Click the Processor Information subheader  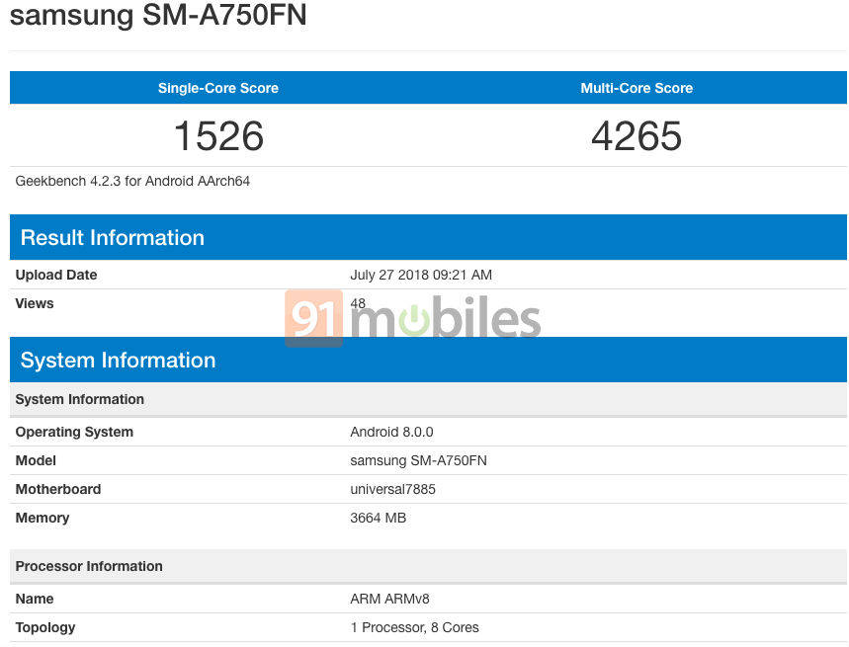pos(89,566)
